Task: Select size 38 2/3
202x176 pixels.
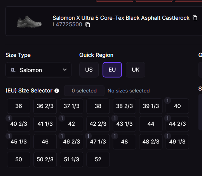Action: tap(124, 106)
